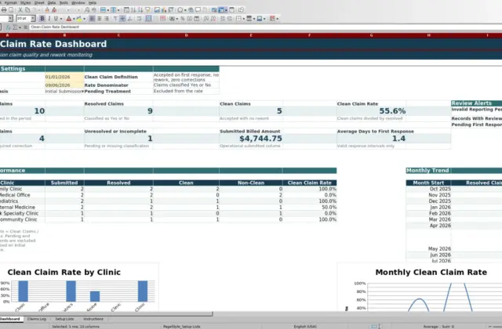Click Sort Ascending icon

tap(133, 10)
